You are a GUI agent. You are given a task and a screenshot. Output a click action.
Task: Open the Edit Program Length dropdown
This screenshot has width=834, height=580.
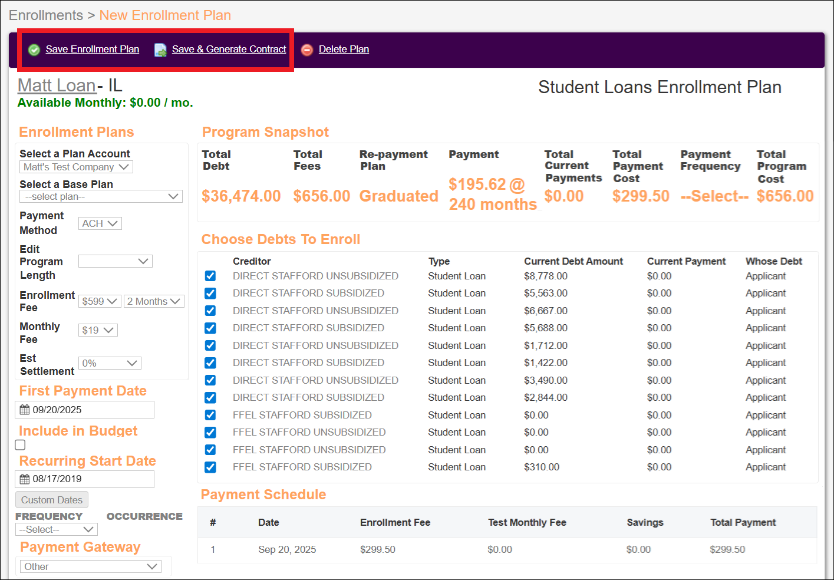pyautogui.click(x=116, y=261)
